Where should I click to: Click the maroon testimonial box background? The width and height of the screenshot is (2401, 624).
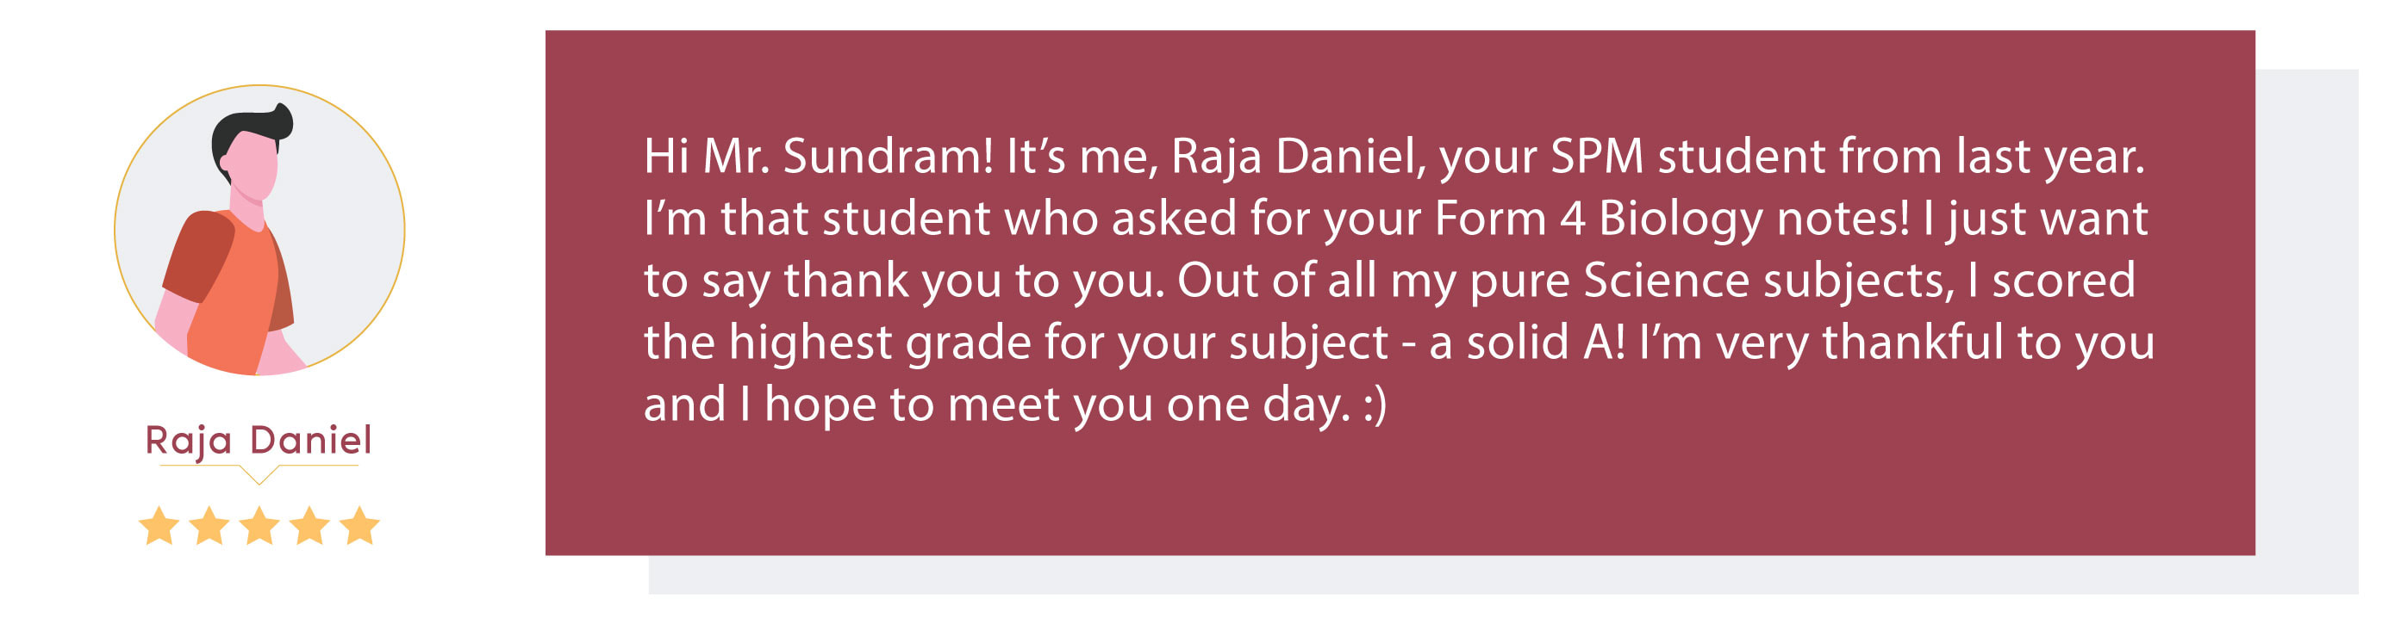[1398, 494]
